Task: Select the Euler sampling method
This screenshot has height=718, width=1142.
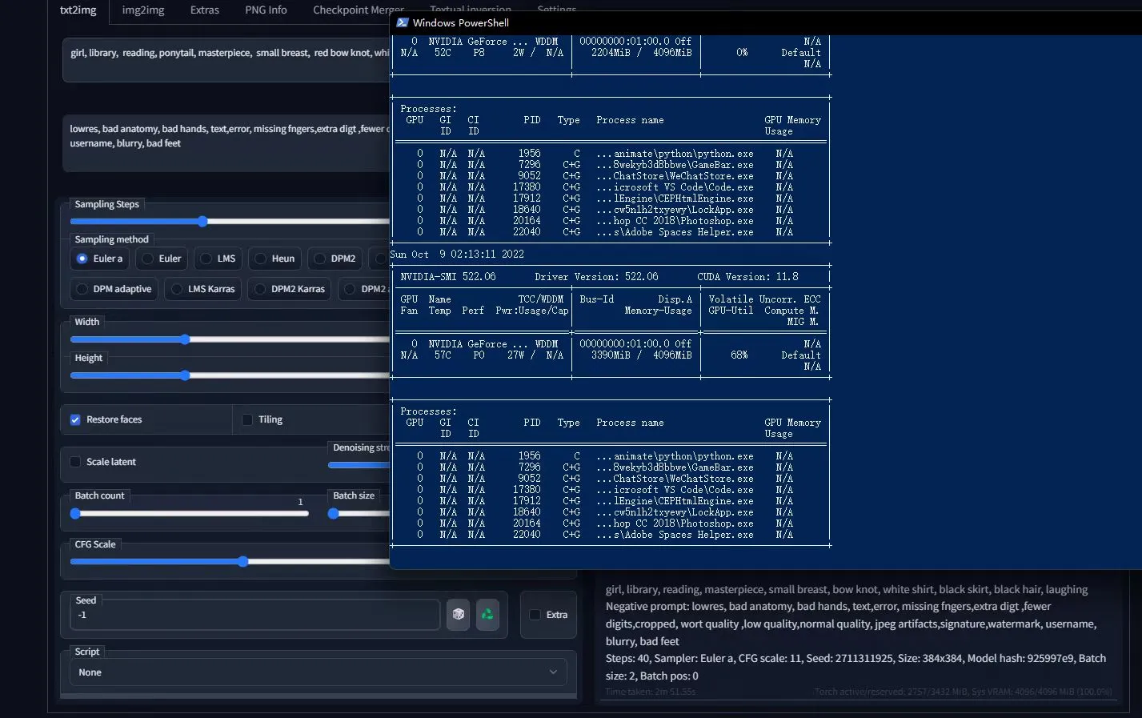Action: (148, 259)
